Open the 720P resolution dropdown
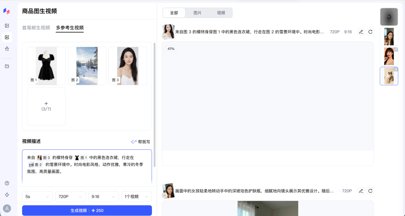 pos(70,197)
